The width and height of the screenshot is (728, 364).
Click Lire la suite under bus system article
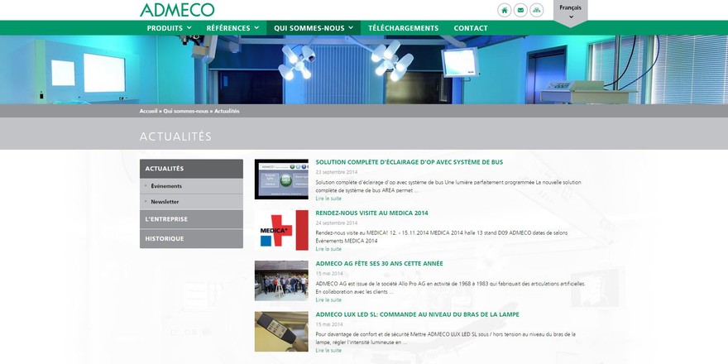click(x=328, y=199)
